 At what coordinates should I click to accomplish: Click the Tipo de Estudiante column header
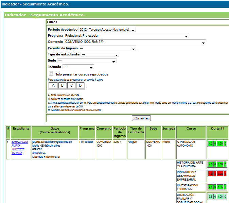(x=136, y=132)
